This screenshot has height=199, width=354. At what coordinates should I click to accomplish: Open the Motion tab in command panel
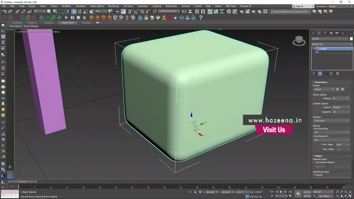point(331,33)
